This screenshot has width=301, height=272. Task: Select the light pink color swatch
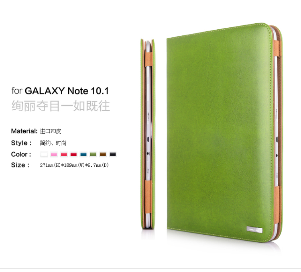[54, 154]
